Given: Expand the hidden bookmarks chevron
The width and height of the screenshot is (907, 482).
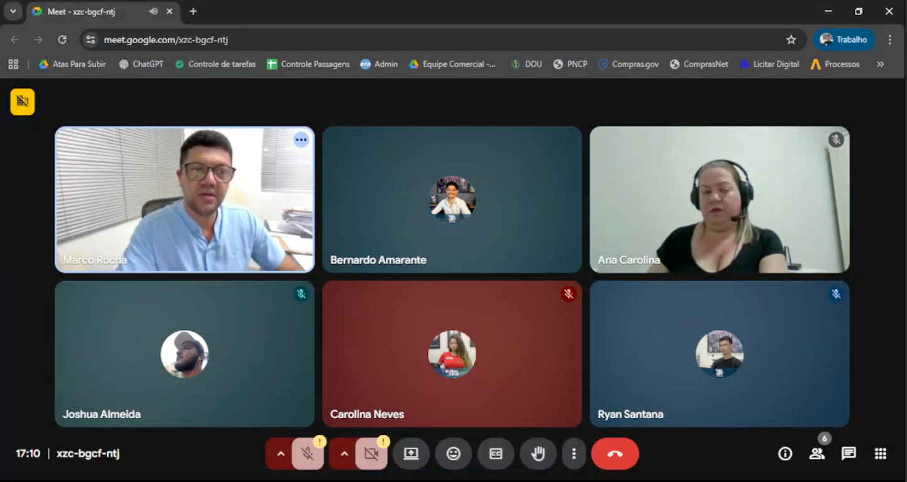Looking at the screenshot, I should (x=881, y=63).
